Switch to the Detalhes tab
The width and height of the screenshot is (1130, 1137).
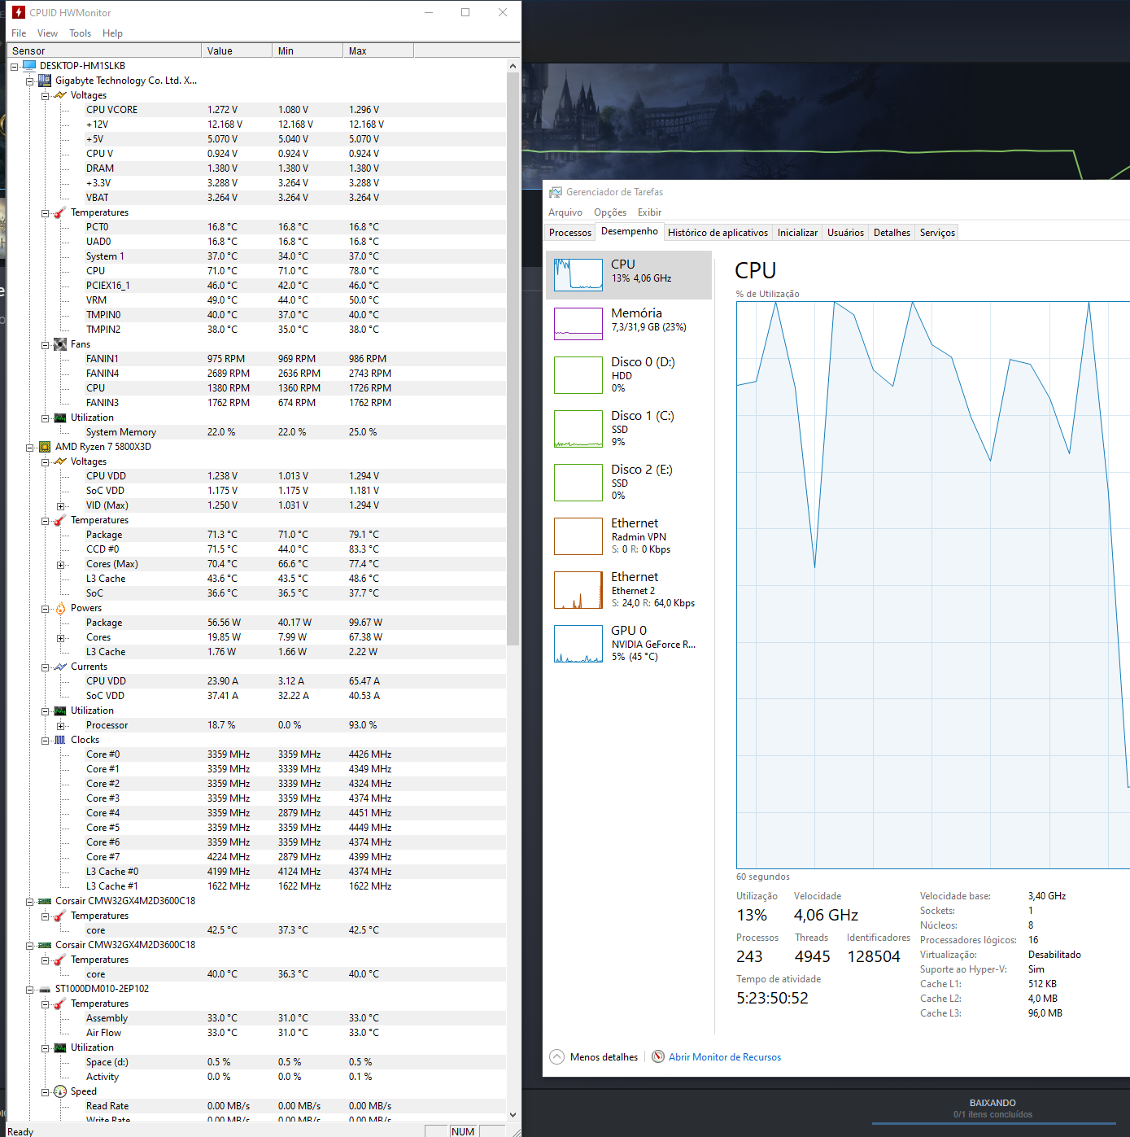[x=892, y=233]
